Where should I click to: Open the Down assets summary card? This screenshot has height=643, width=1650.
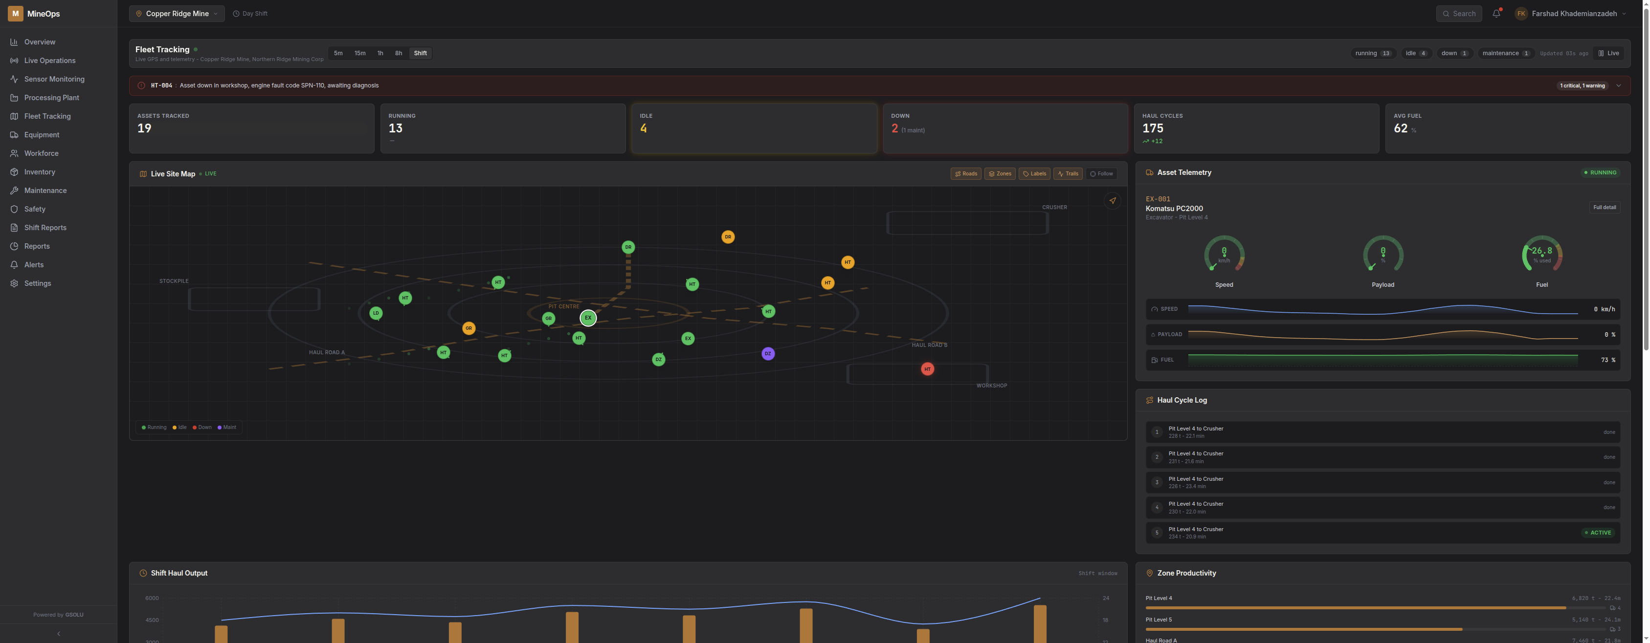point(1005,129)
